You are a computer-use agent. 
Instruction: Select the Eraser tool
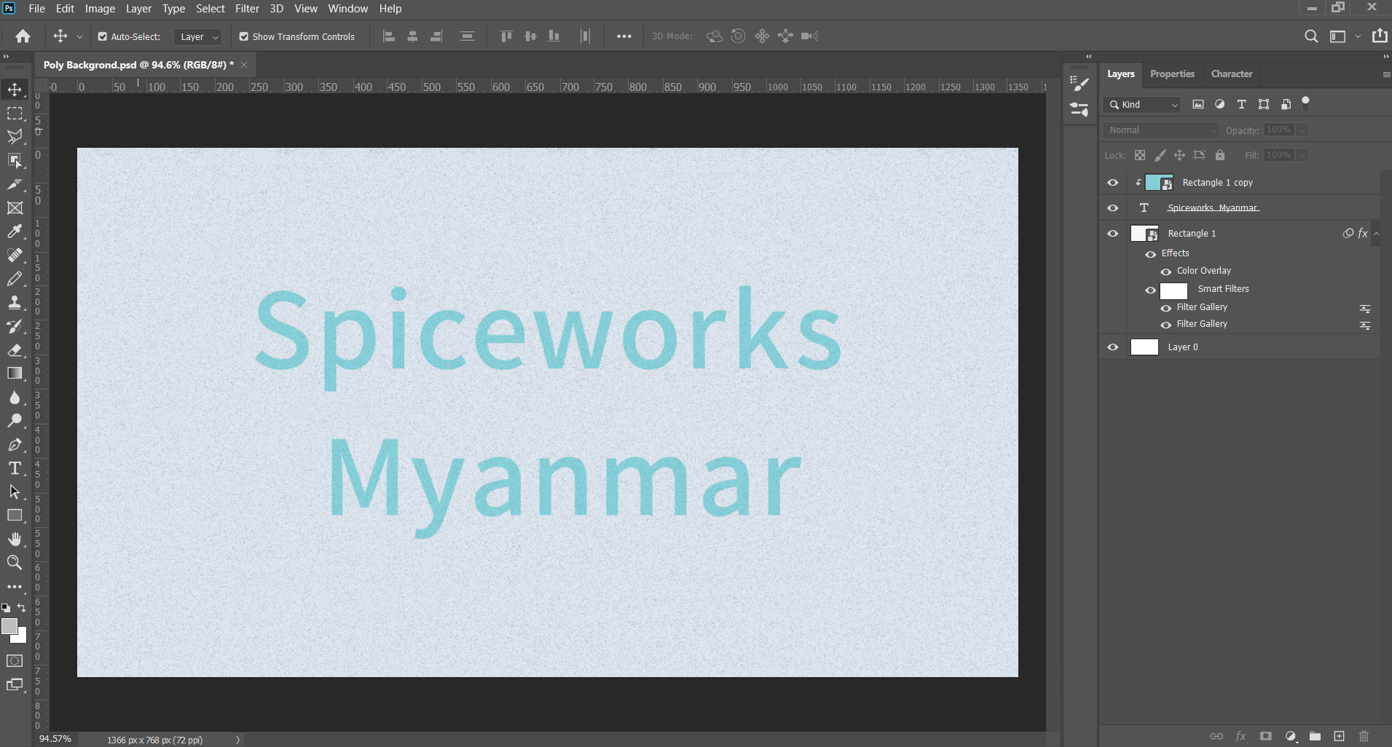pos(15,350)
